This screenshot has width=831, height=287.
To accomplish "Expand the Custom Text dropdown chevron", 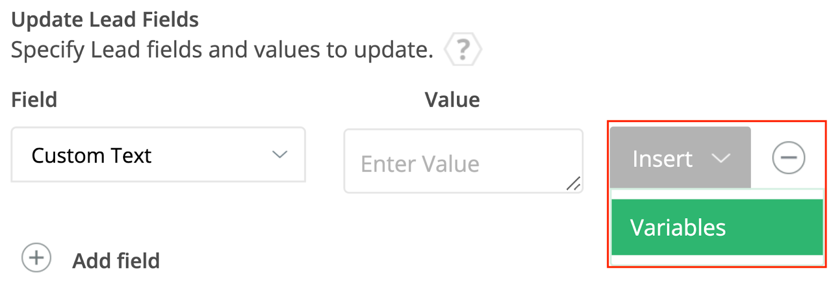I will (x=280, y=155).
